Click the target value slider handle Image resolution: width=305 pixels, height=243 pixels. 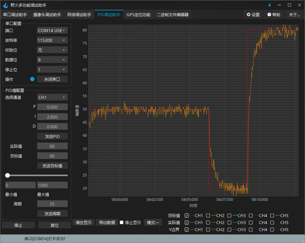(x=7, y=176)
